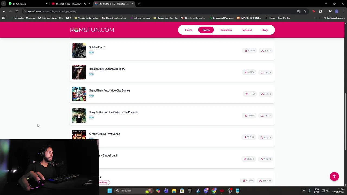
Task: Open the Microsoft Word bookmark
Action: point(51,18)
